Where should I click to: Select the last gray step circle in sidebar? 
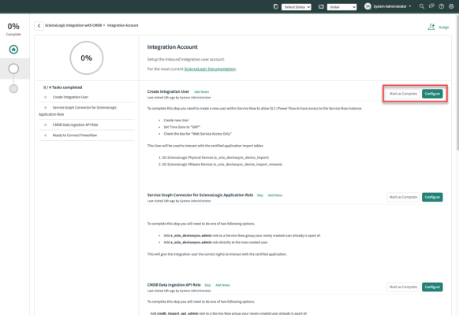tap(13, 88)
